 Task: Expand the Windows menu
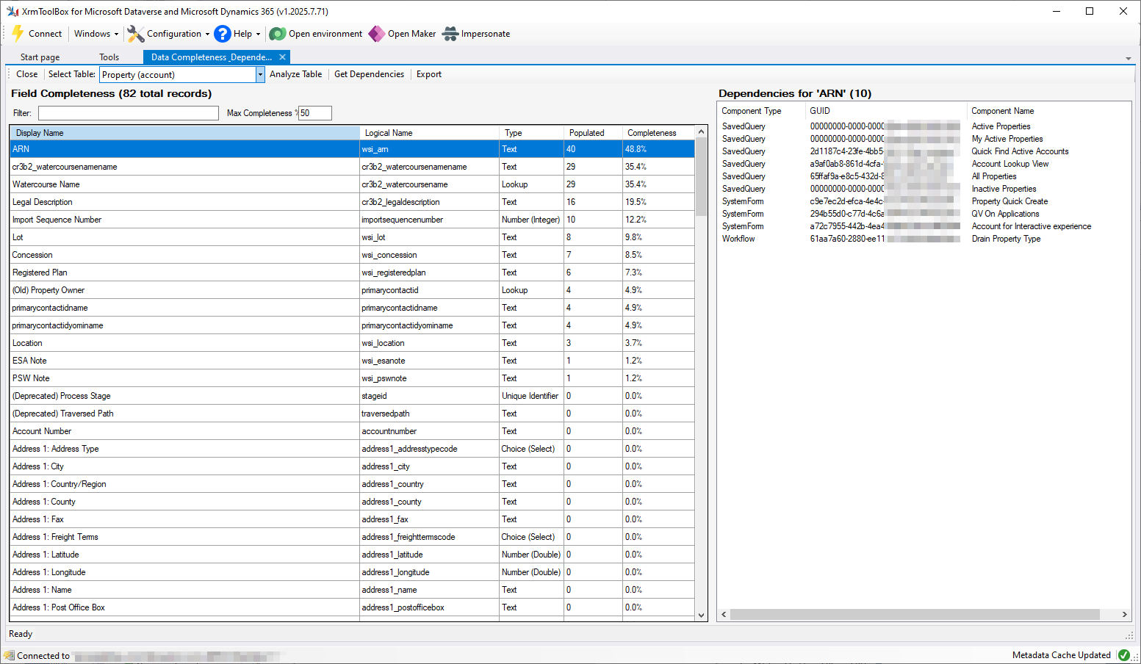96,34
